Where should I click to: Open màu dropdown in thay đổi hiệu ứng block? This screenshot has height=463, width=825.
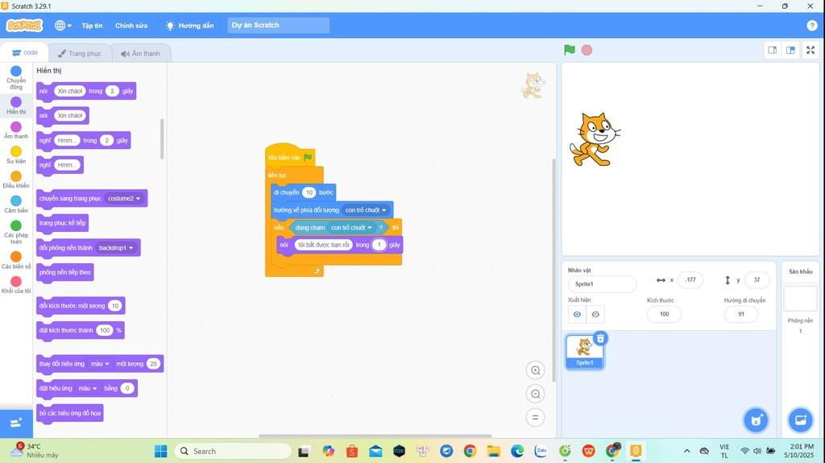click(x=100, y=364)
